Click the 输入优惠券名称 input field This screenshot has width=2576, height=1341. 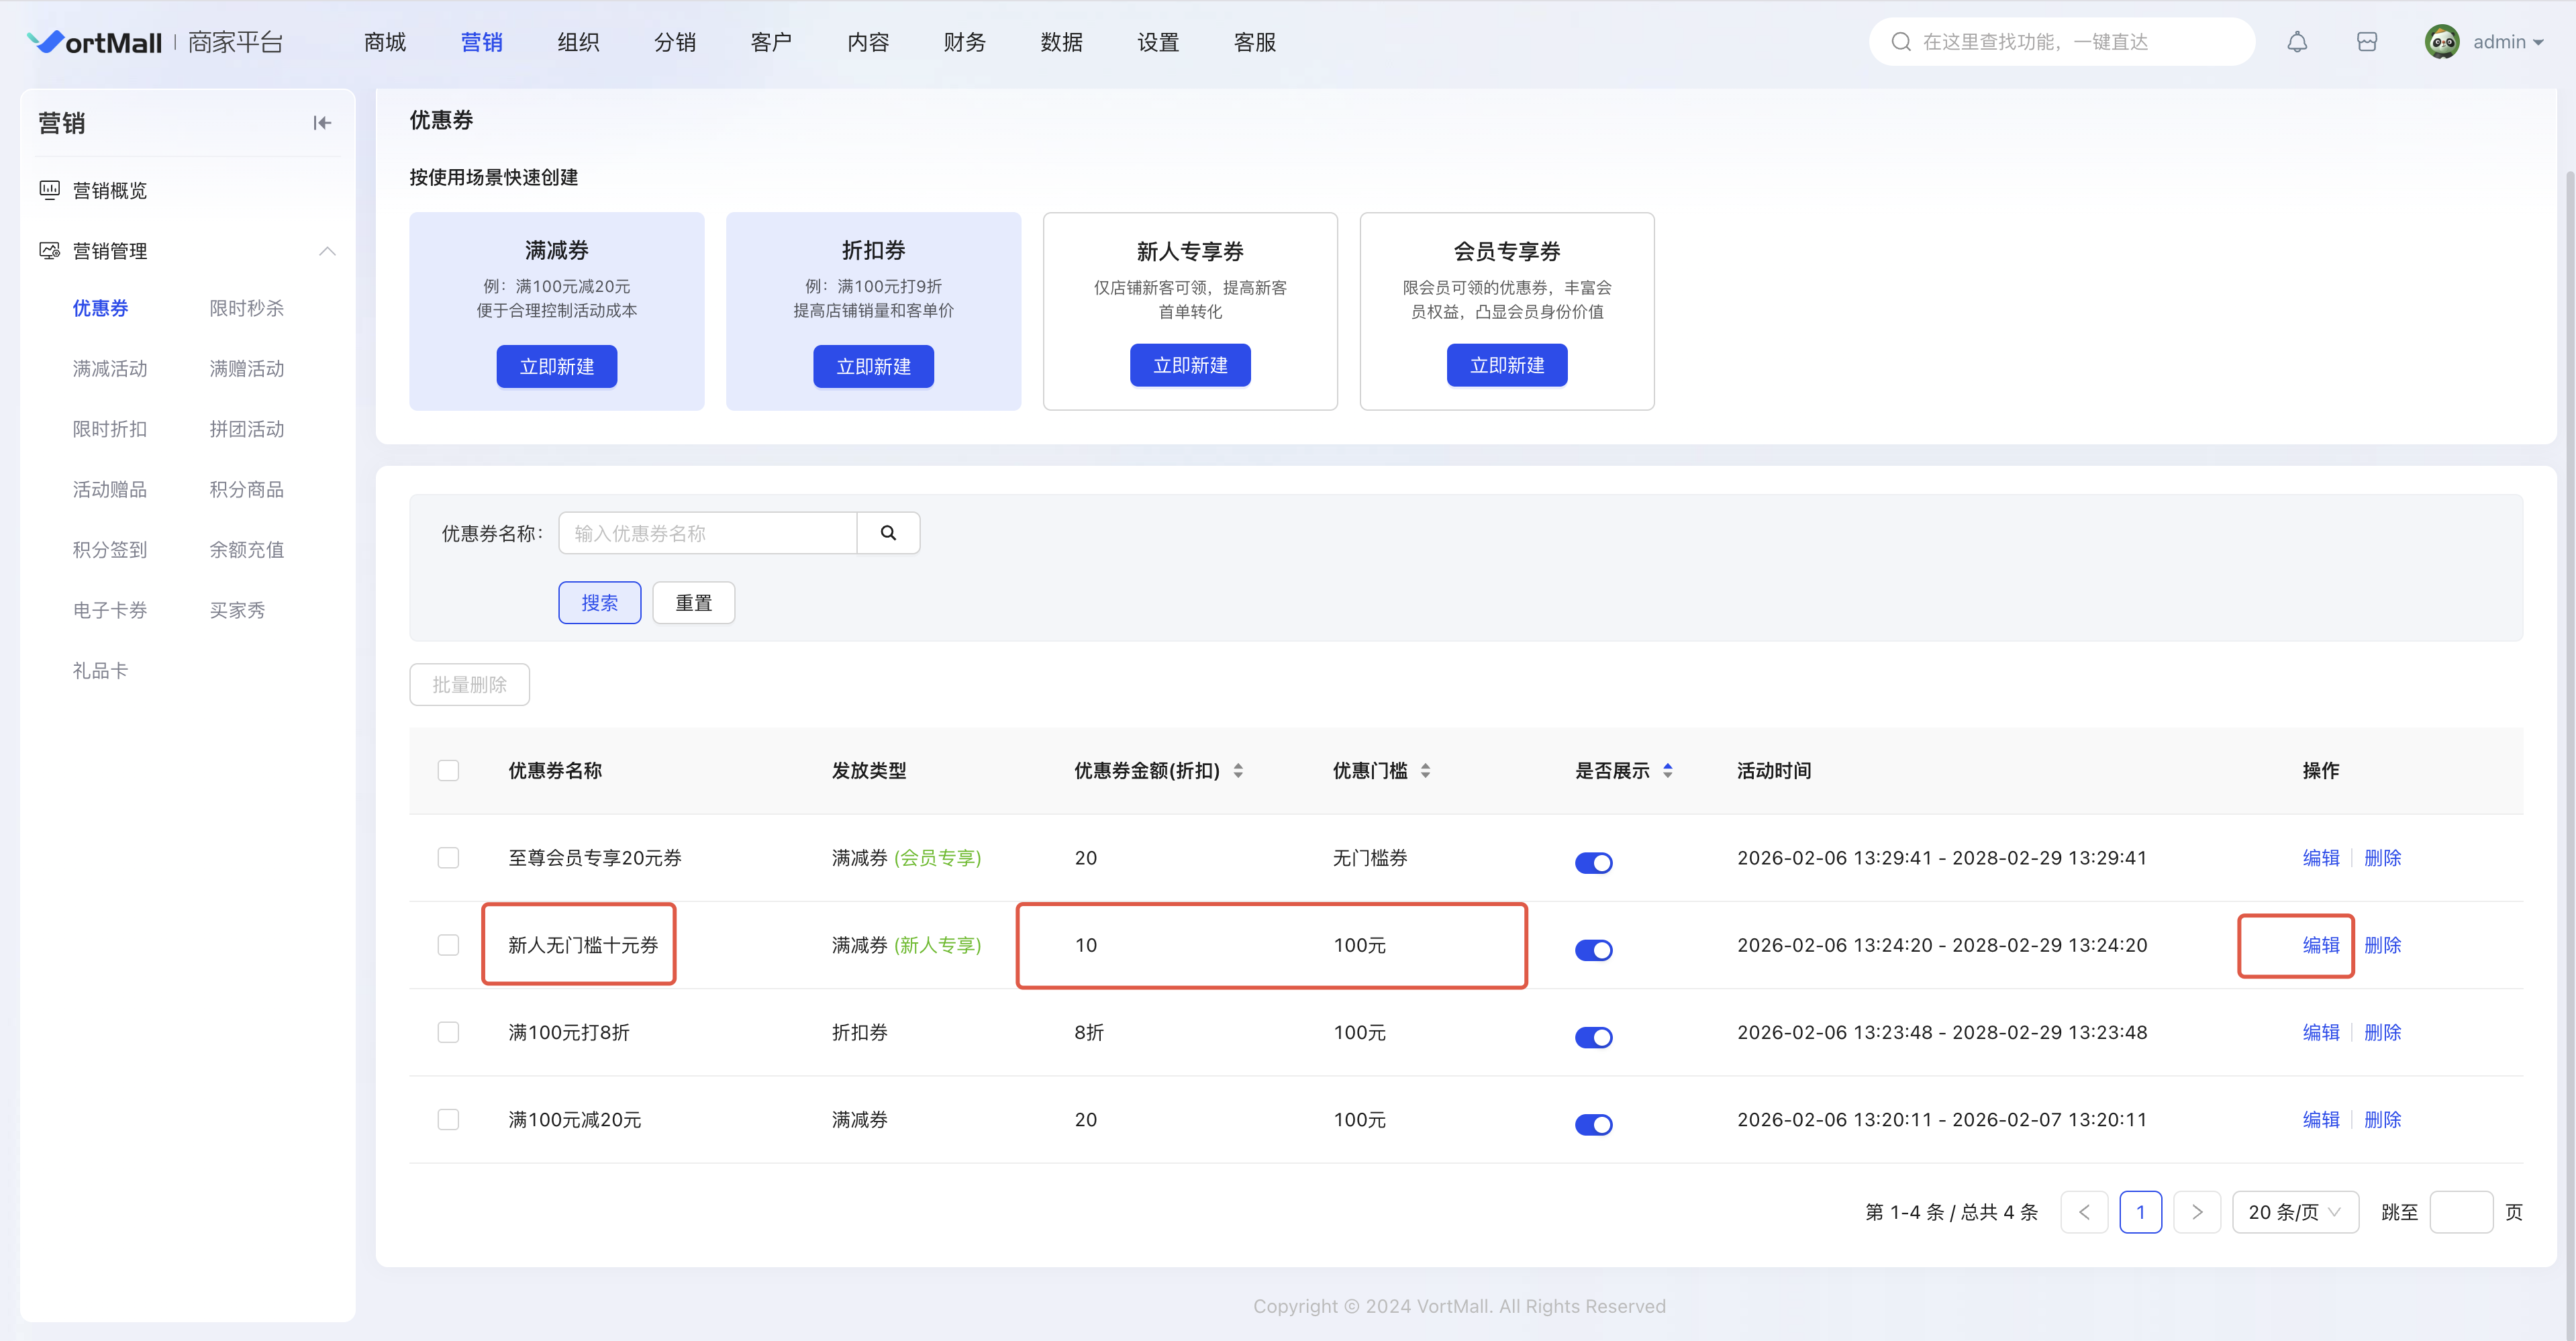707,533
